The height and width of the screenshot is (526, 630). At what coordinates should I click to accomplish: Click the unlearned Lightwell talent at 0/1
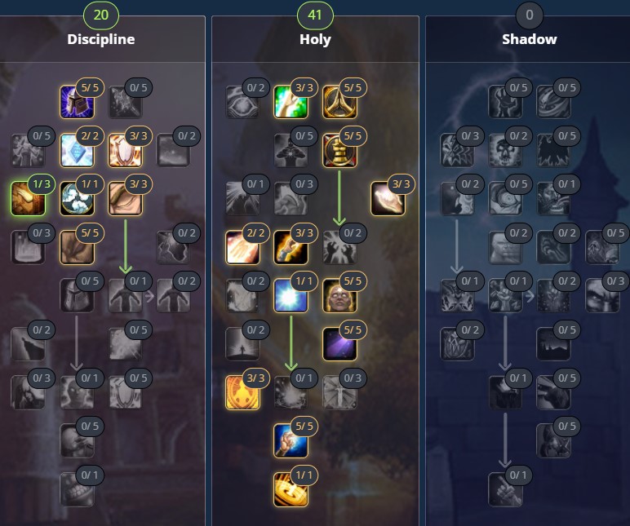291,392
